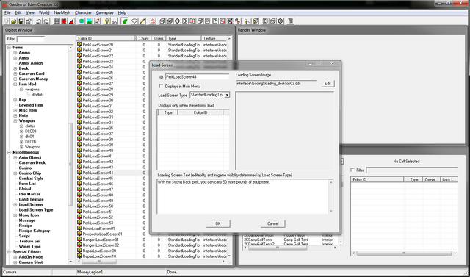Click the ID field containing PerkLoadScreen44
Screen dimensions: 470x277
coord(197,77)
